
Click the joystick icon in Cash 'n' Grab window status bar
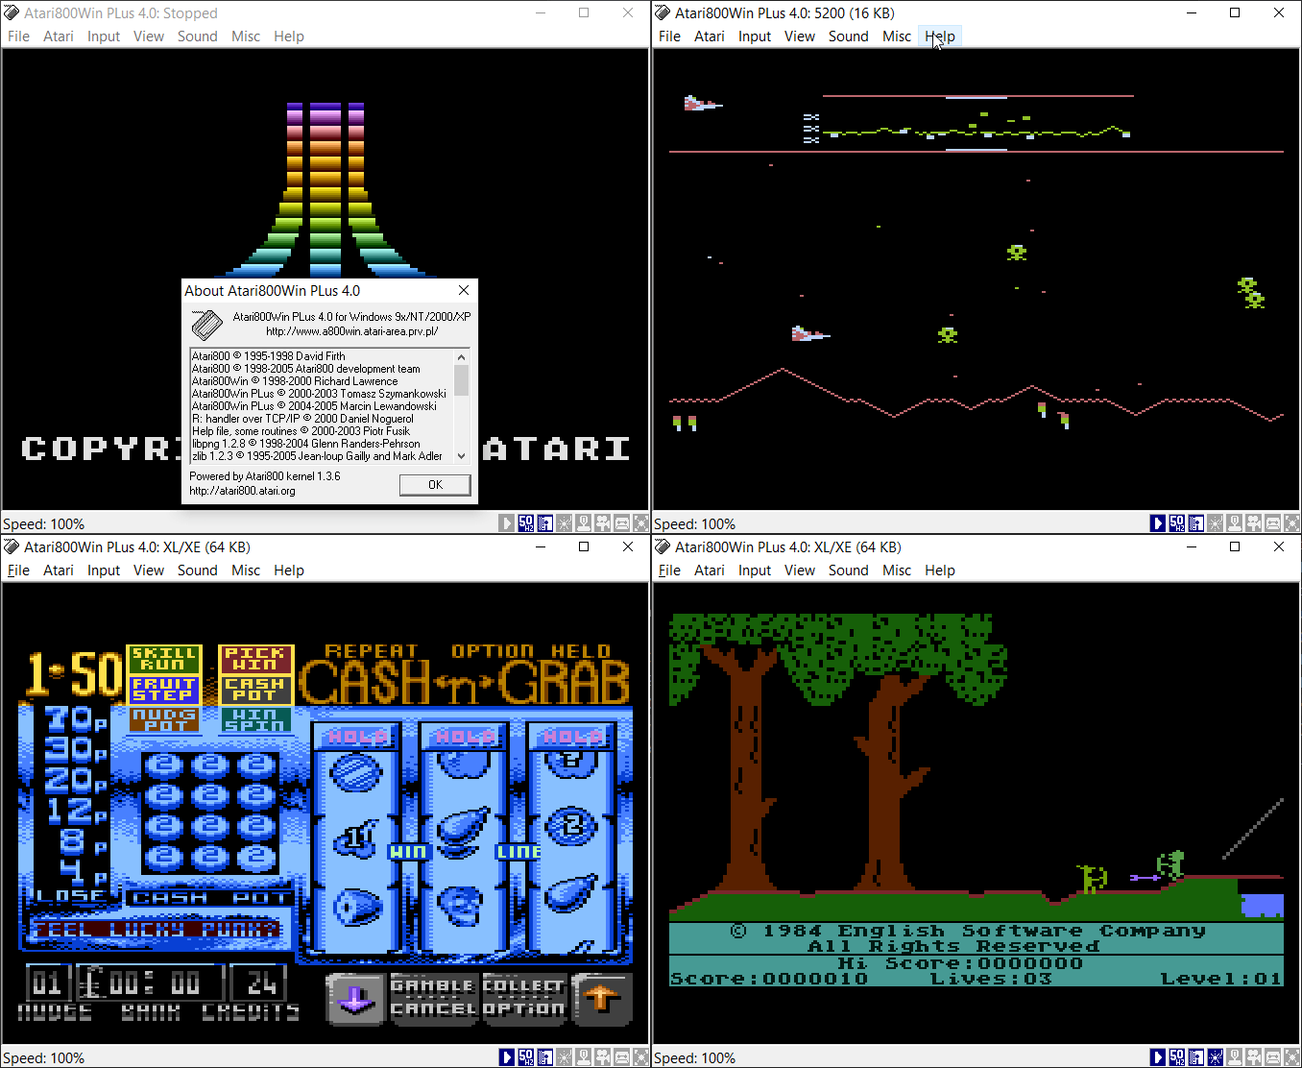tap(584, 1057)
